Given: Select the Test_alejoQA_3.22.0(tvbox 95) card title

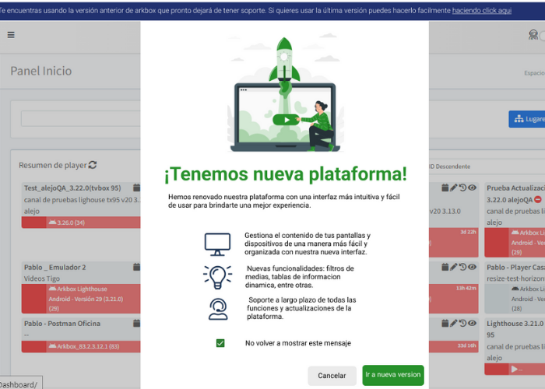Looking at the screenshot, I should point(72,188).
